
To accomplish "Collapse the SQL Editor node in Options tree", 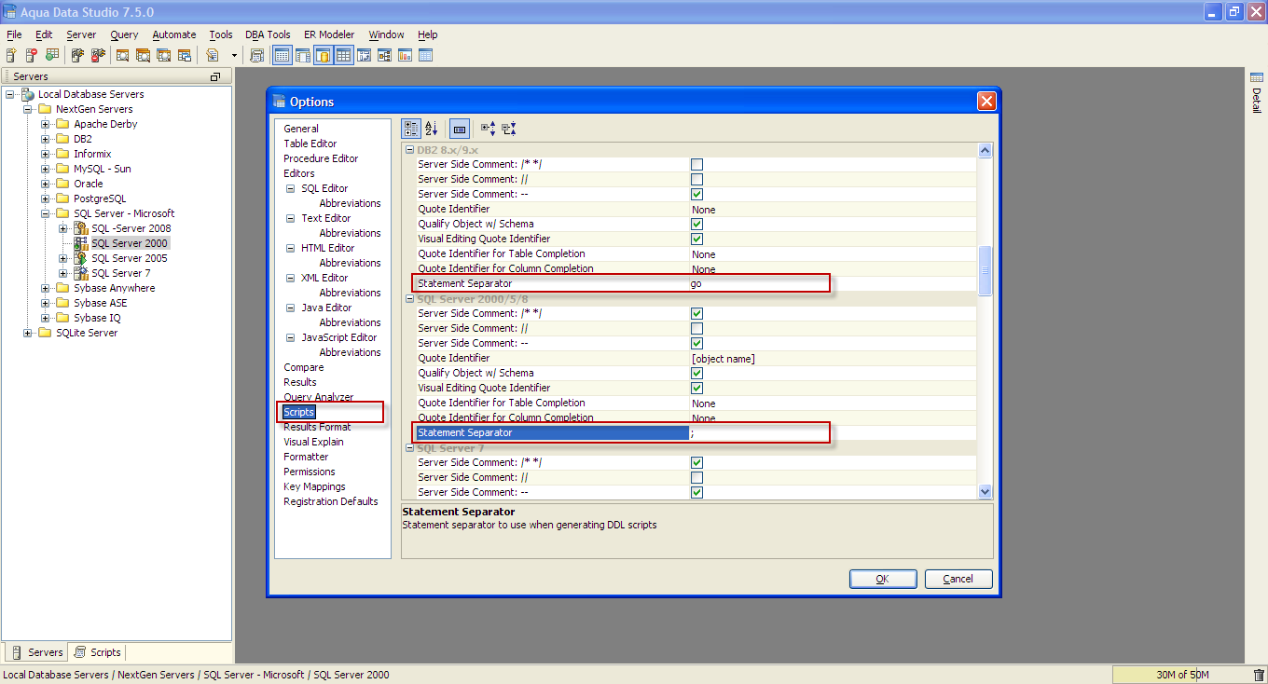I will pos(290,188).
